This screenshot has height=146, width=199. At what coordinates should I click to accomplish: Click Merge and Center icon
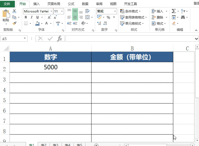(x=87, y=17)
